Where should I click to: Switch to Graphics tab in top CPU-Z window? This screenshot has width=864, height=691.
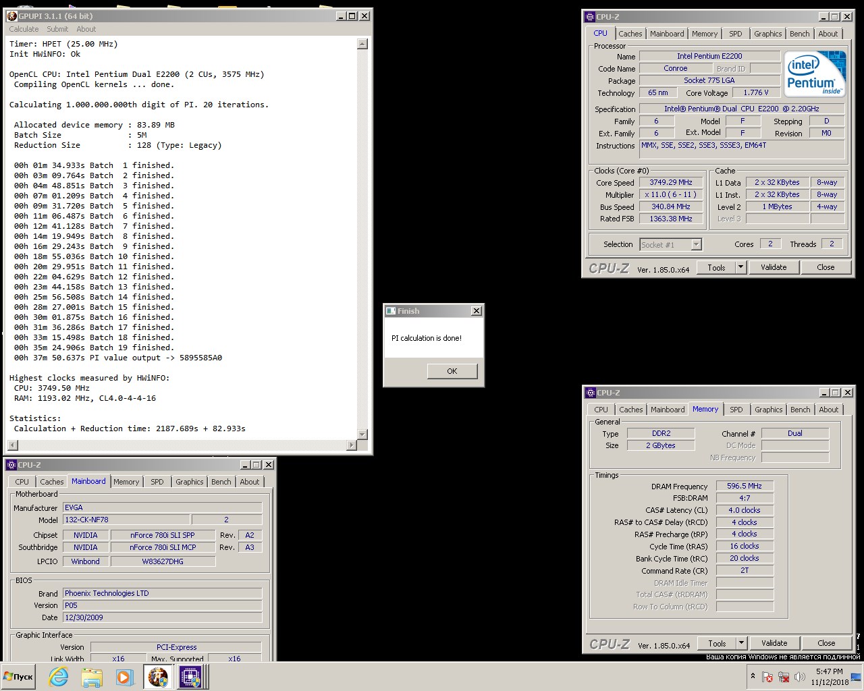pyautogui.click(x=768, y=34)
